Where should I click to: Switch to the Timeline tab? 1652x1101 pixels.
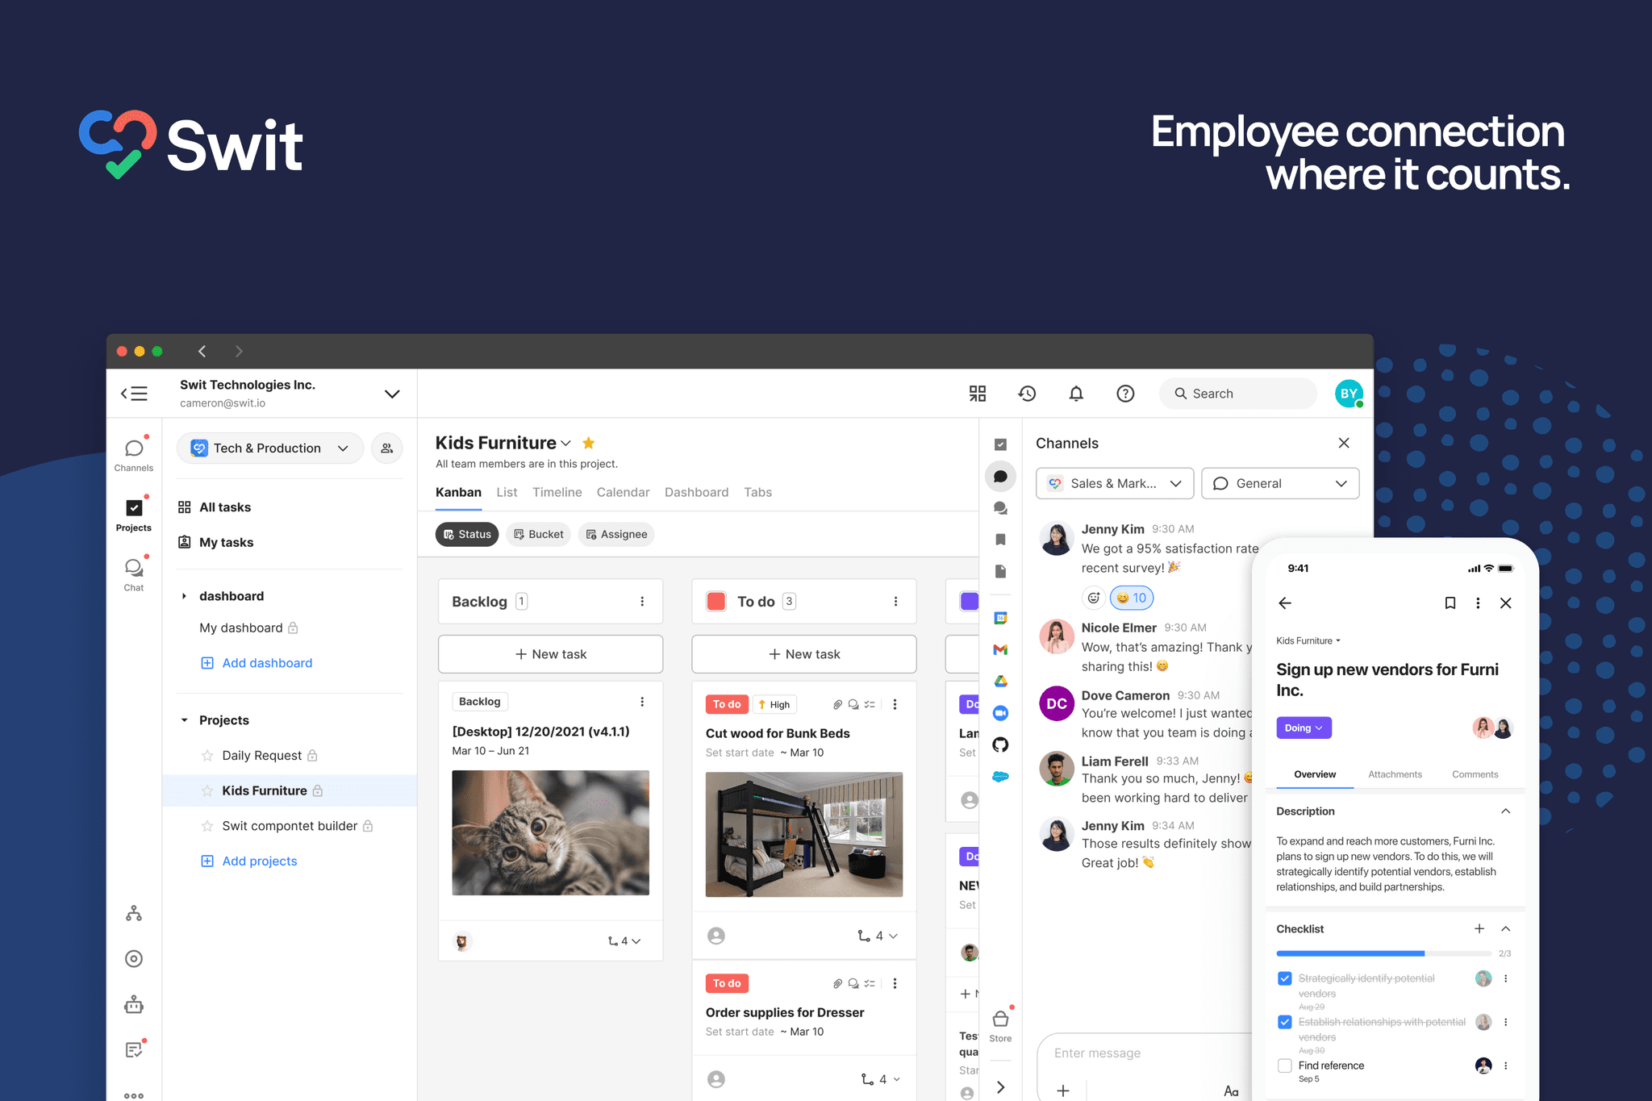[557, 492]
